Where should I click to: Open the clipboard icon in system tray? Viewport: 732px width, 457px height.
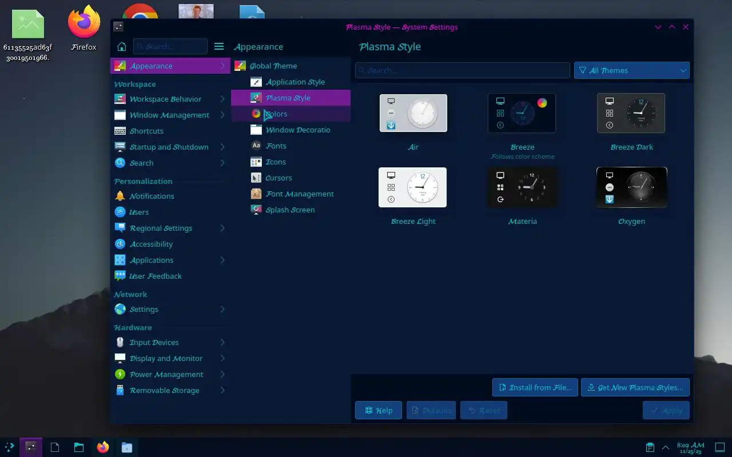point(650,447)
